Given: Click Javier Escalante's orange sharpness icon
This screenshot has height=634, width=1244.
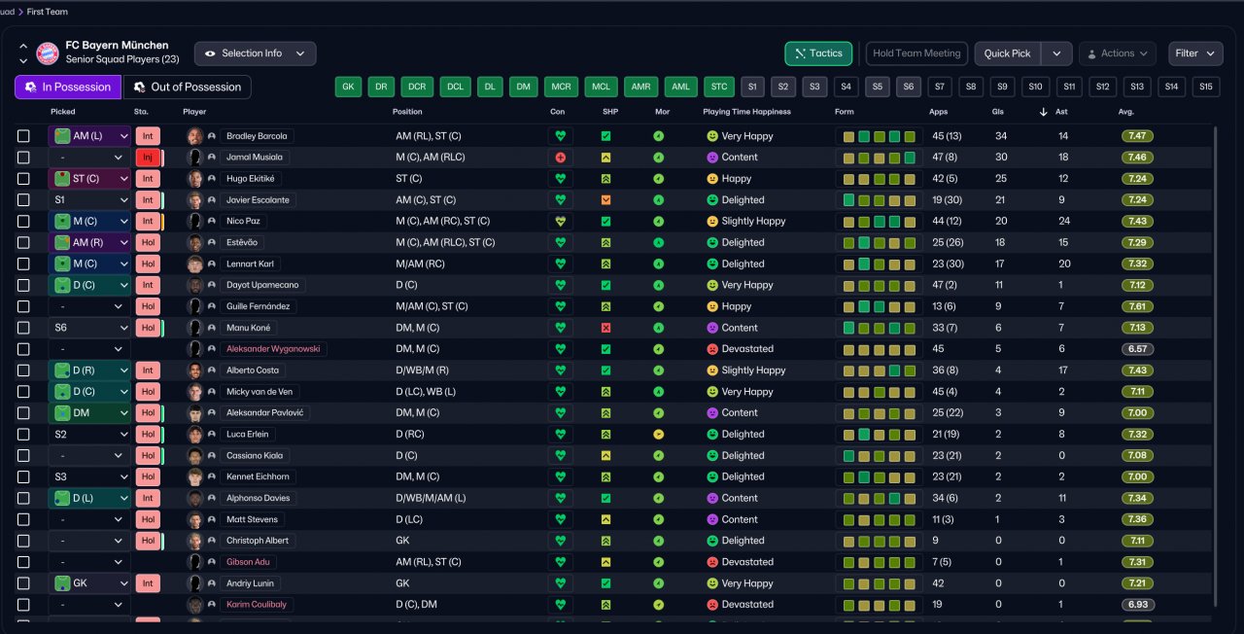Looking at the screenshot, I should [605, 200].
